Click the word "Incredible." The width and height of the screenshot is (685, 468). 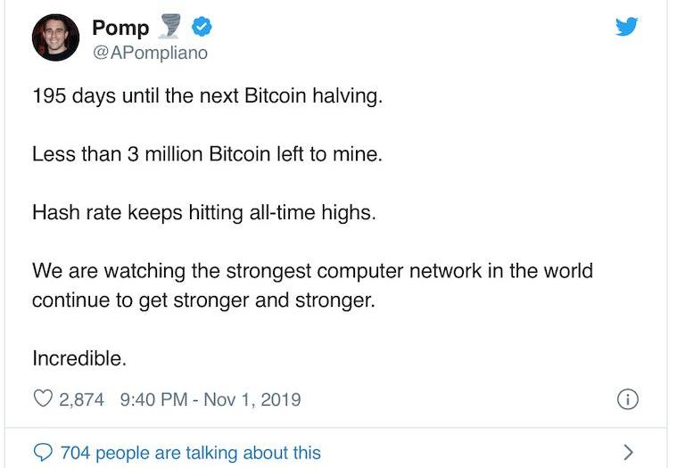pyautogui.click(x=79, y=358)
